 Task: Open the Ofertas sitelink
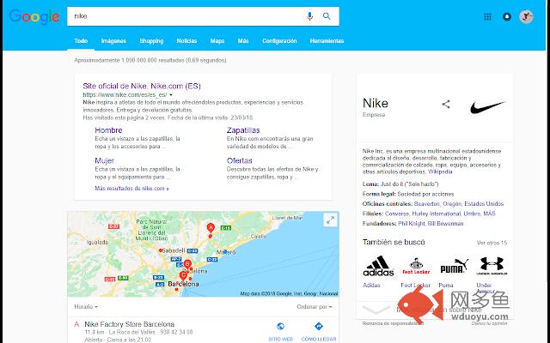pos(239,160)
